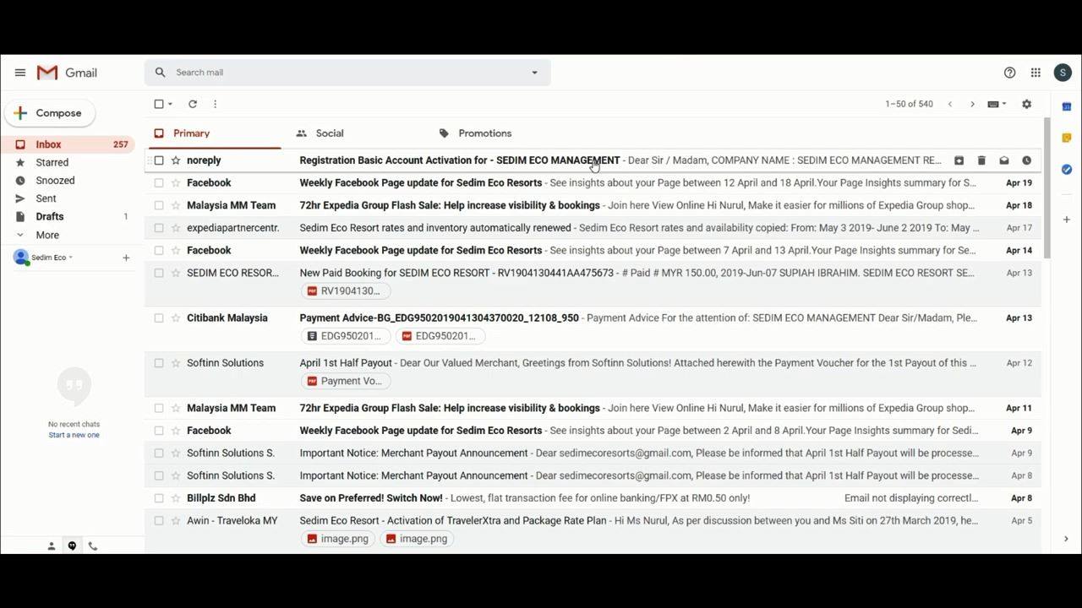Open Hangouts contacts icon
This screenshot has width=1082, height=608.
coord(52,546)
